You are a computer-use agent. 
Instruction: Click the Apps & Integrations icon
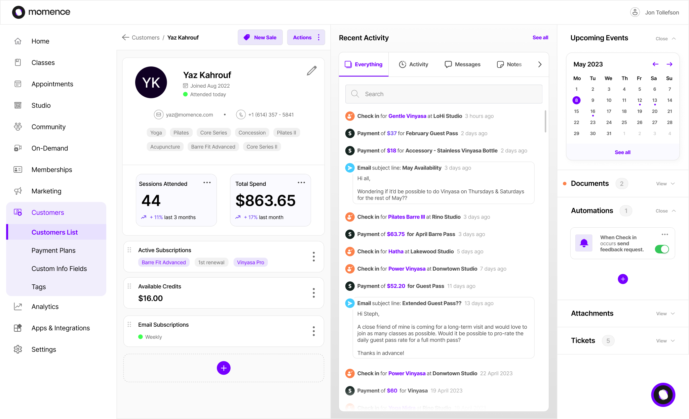point(18,328)
